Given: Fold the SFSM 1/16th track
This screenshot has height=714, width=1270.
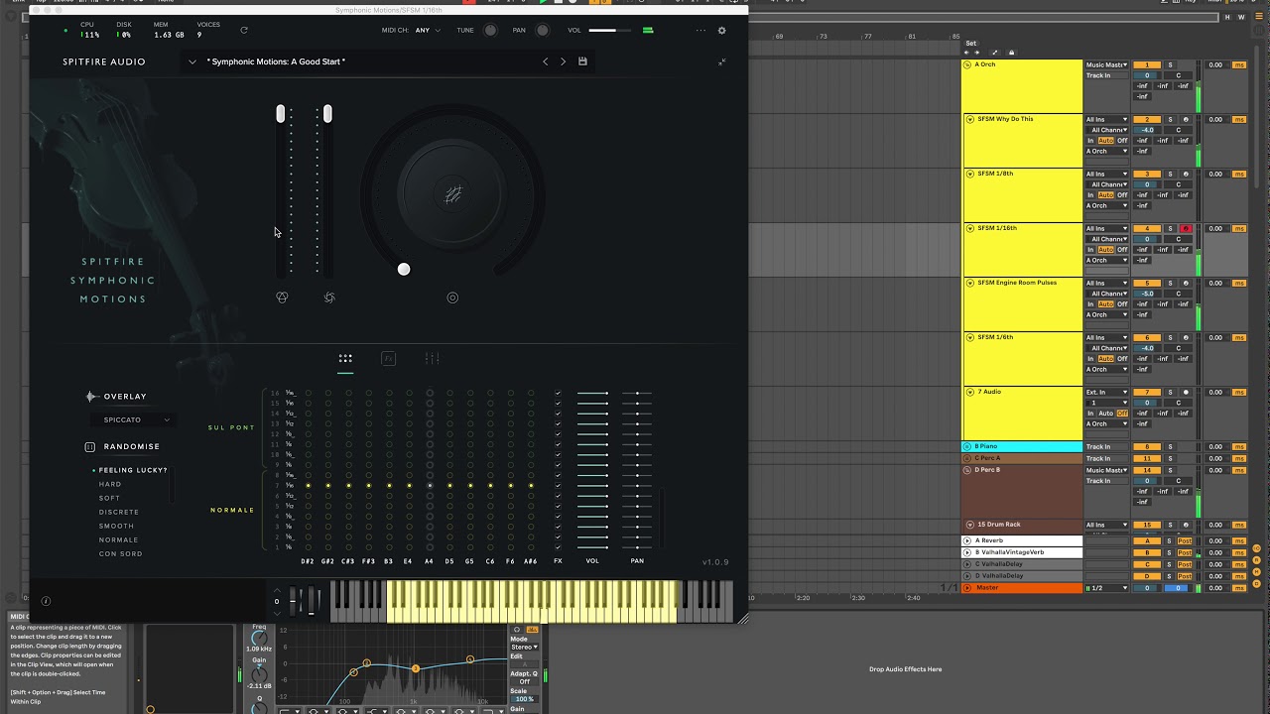Looking at the screenshot, I should pyautogui.click(x=969, y=228).
